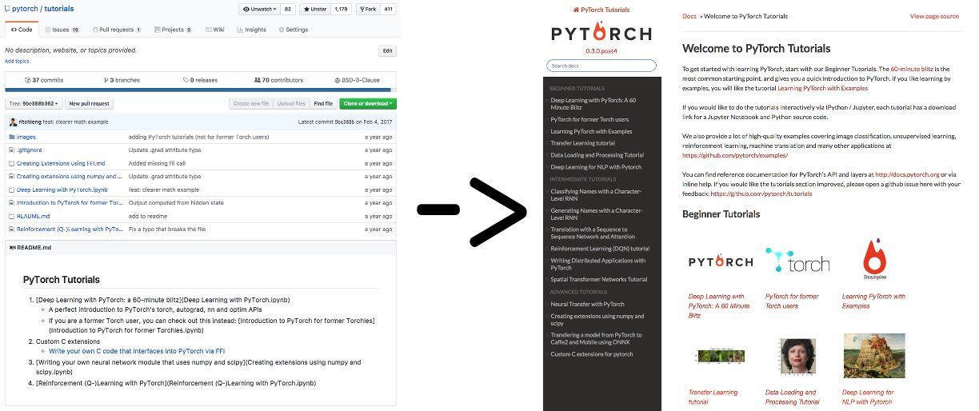Click the Create new file button
The width and height of the screenshot is (979, 411).
[x=250, y=103]
